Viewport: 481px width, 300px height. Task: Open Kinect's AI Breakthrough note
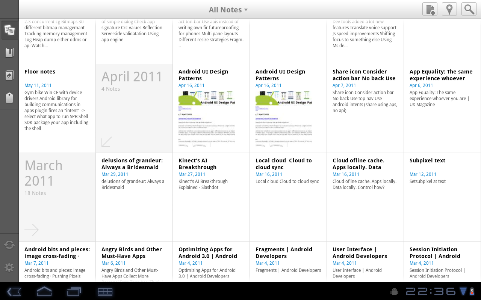point(211,197)
